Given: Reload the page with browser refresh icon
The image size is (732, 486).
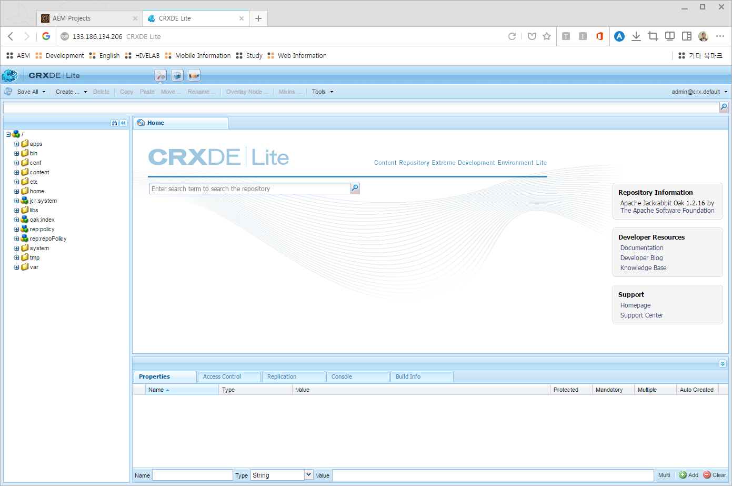Looking at the screenshot, I should 512,36.
